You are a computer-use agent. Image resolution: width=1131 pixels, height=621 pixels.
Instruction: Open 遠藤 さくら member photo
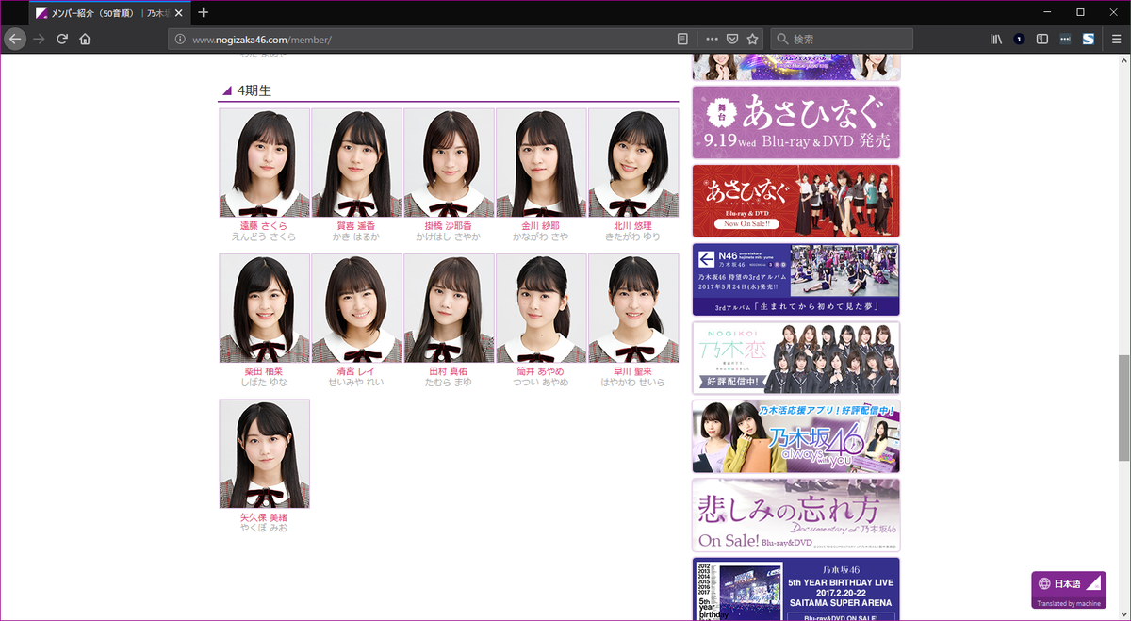pos(264,163)
